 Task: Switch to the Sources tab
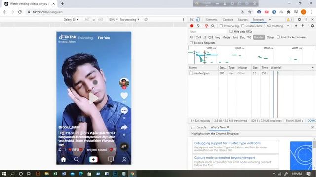[x=242, y=20]
